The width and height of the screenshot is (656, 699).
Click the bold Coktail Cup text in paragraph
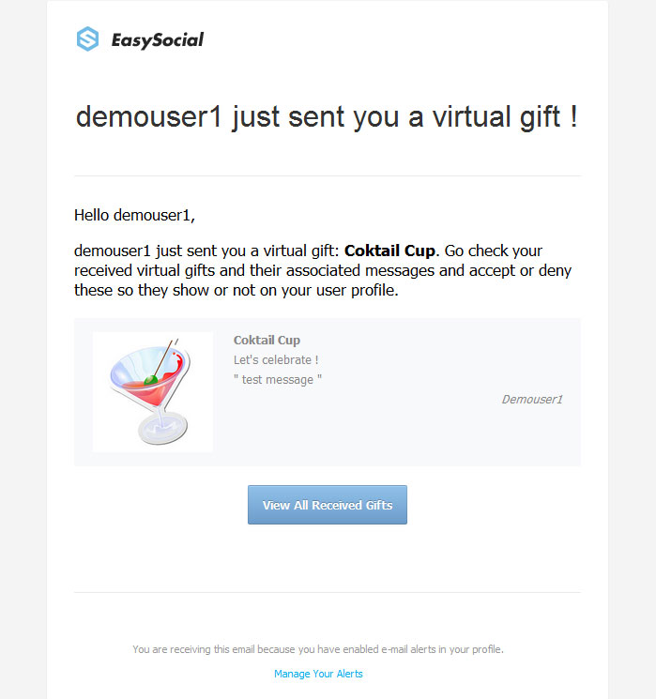pos(389,251)
